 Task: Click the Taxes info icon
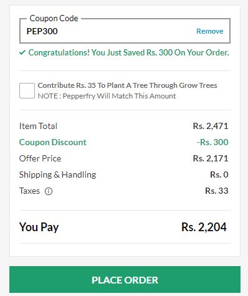(49, 191)
